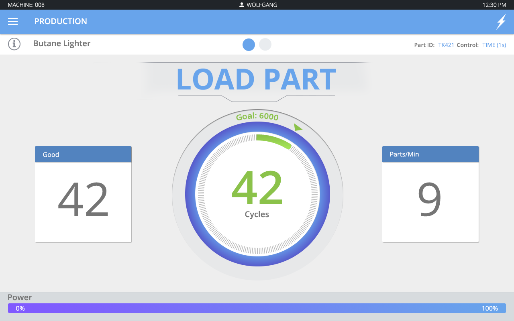Click the TK421 Part ID link
This screenshot has height=321, width=514.
coord(446,45)
